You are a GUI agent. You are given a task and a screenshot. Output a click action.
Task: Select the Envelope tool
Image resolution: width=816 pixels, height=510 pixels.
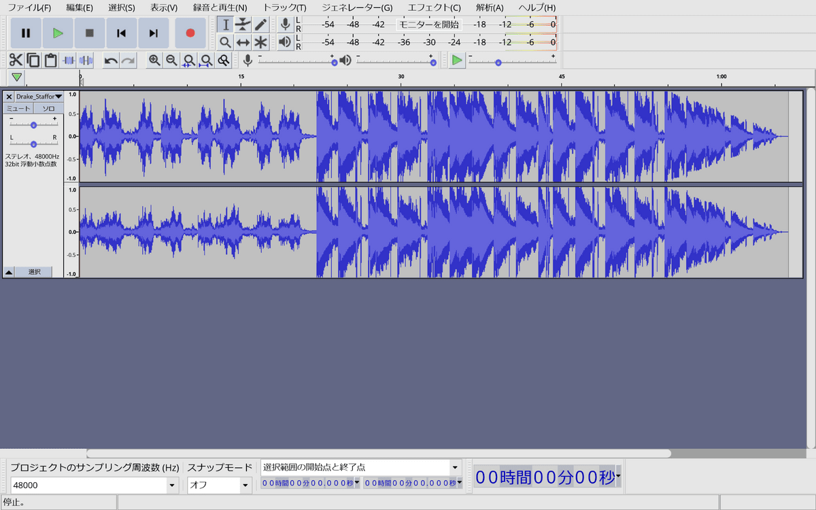tap(243, 24)
